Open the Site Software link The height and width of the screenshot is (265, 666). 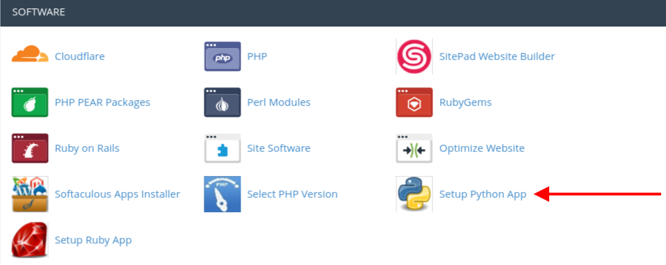click(279, 148)
